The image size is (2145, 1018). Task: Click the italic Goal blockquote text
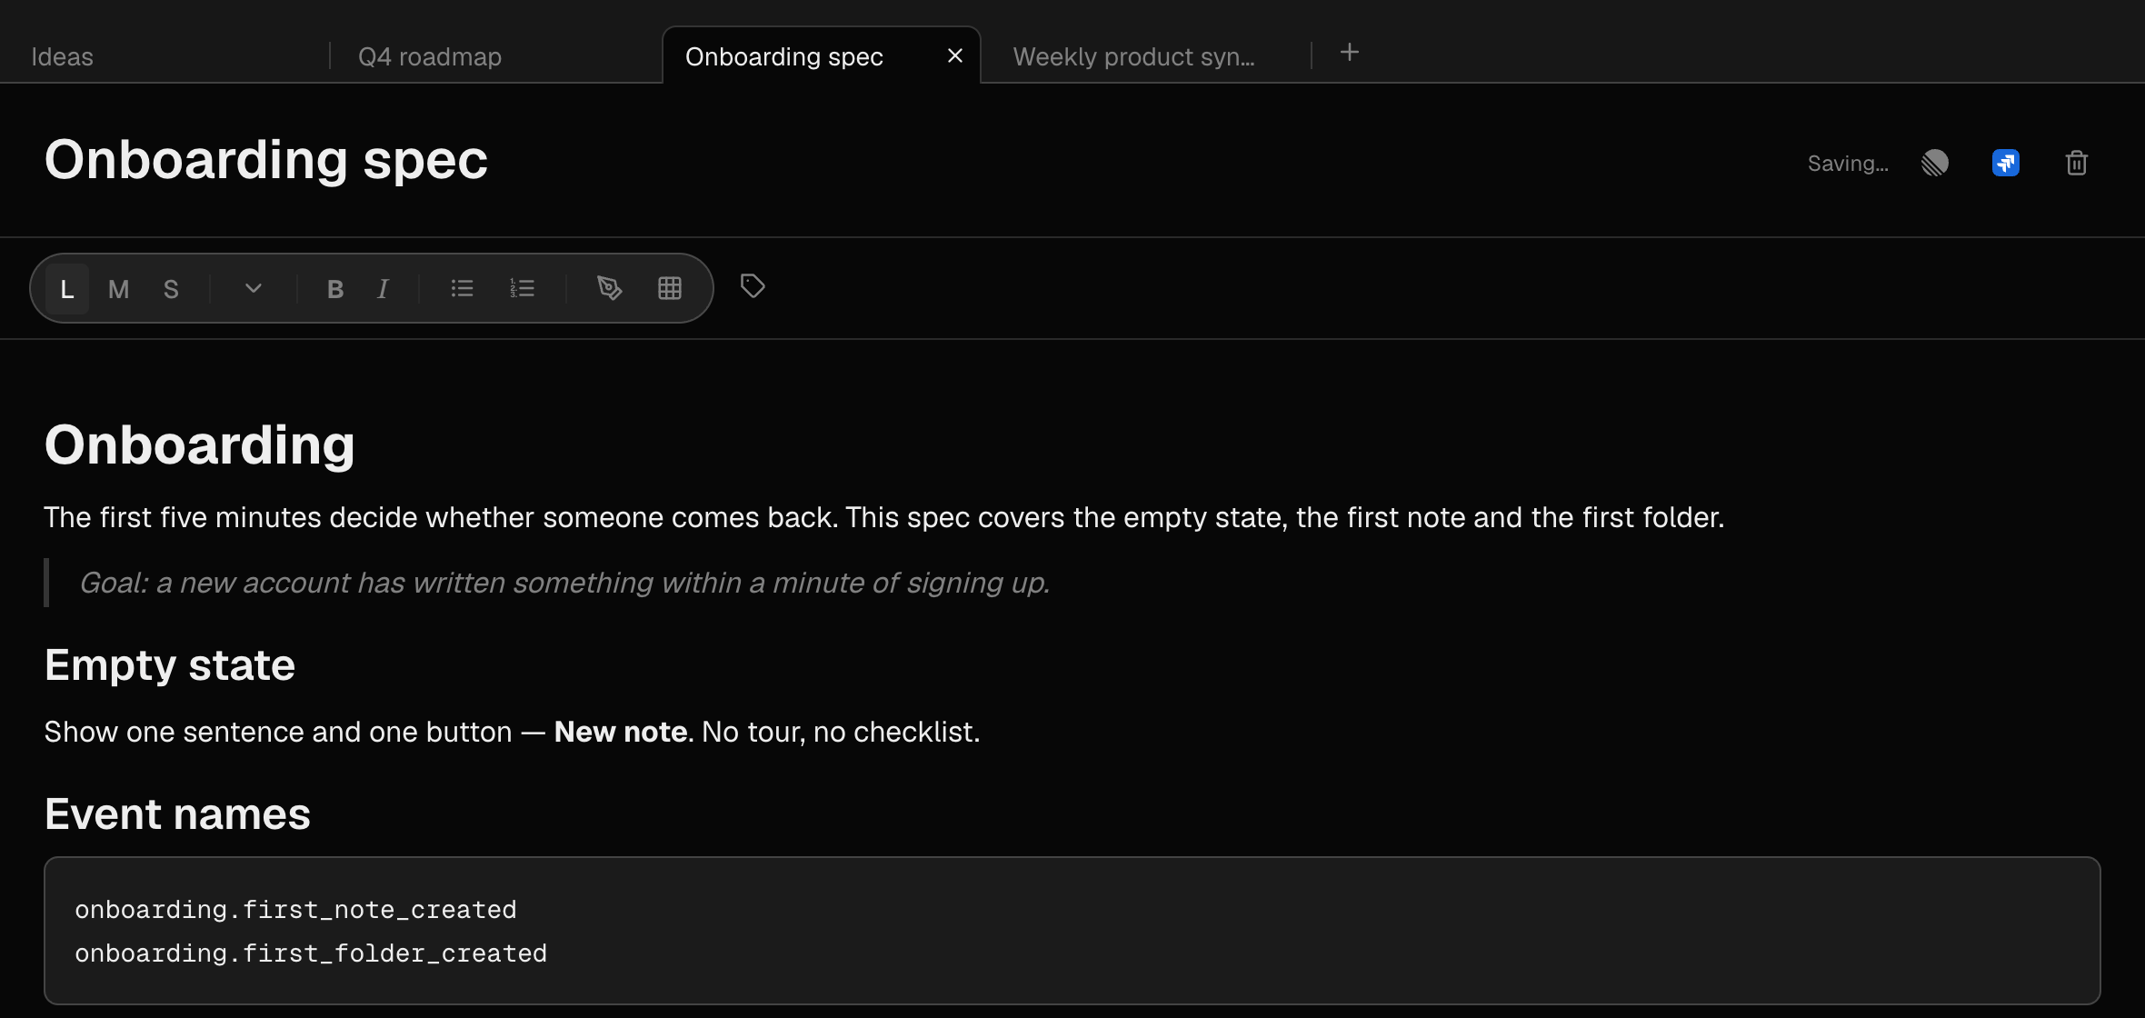coord(564,583)
